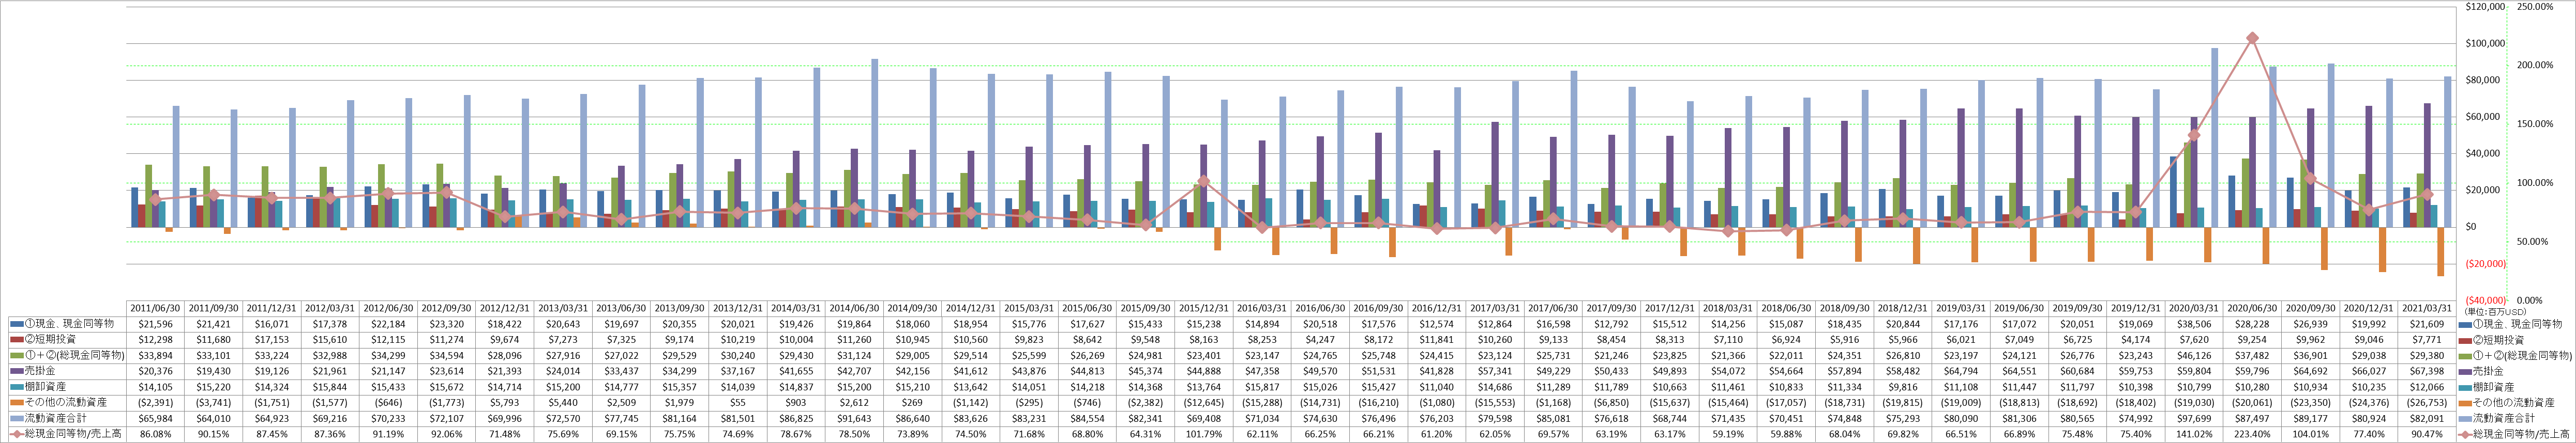The width and height of the screenshot is (2576, 443).
Task: Select the ratio cell 101.79%
Action: (x=1204, y=434)
